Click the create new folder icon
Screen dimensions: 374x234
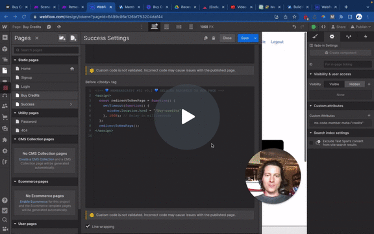62,38
